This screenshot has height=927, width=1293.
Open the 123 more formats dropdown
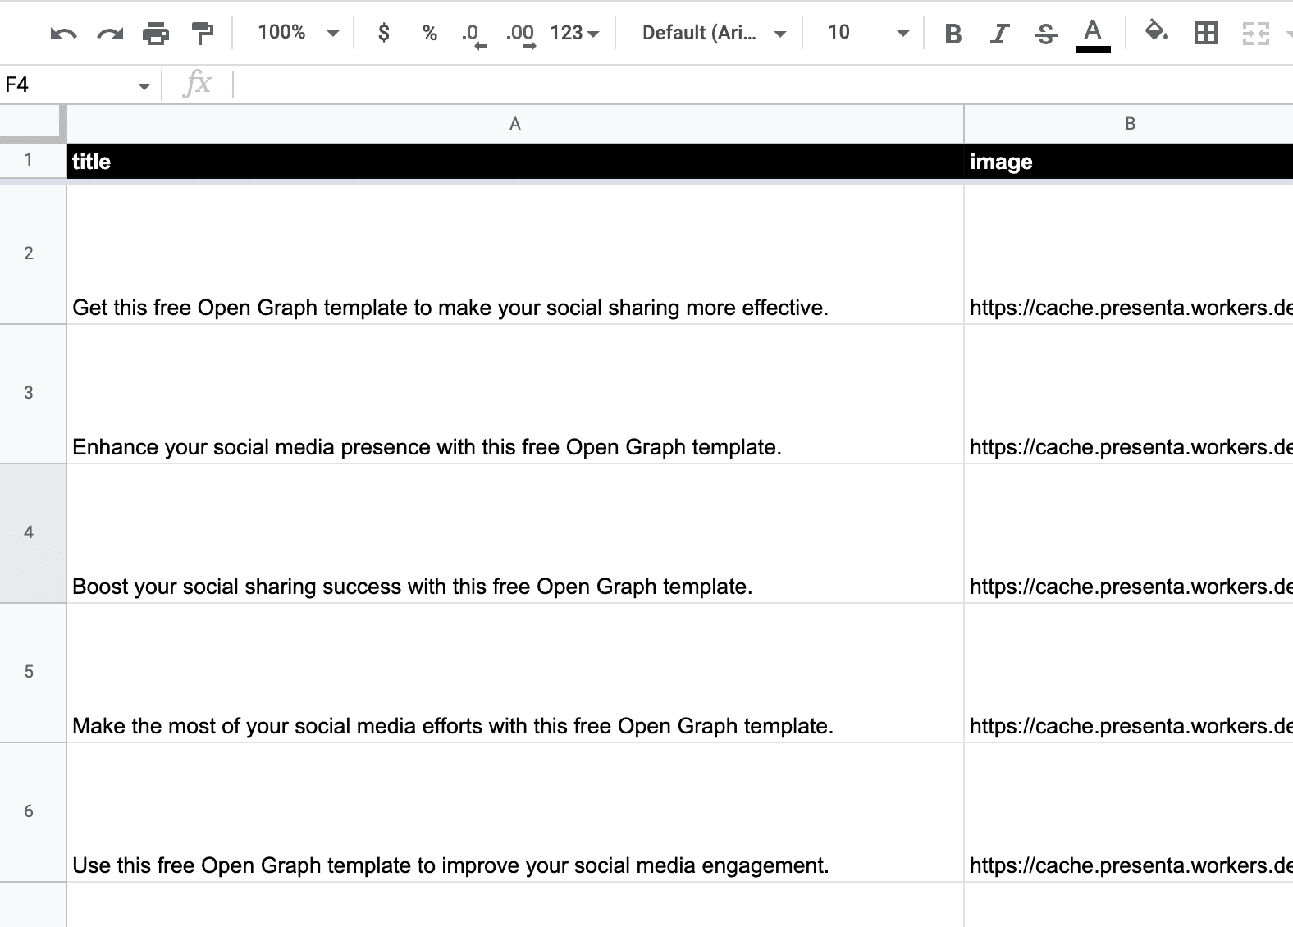tap(574, 33)
